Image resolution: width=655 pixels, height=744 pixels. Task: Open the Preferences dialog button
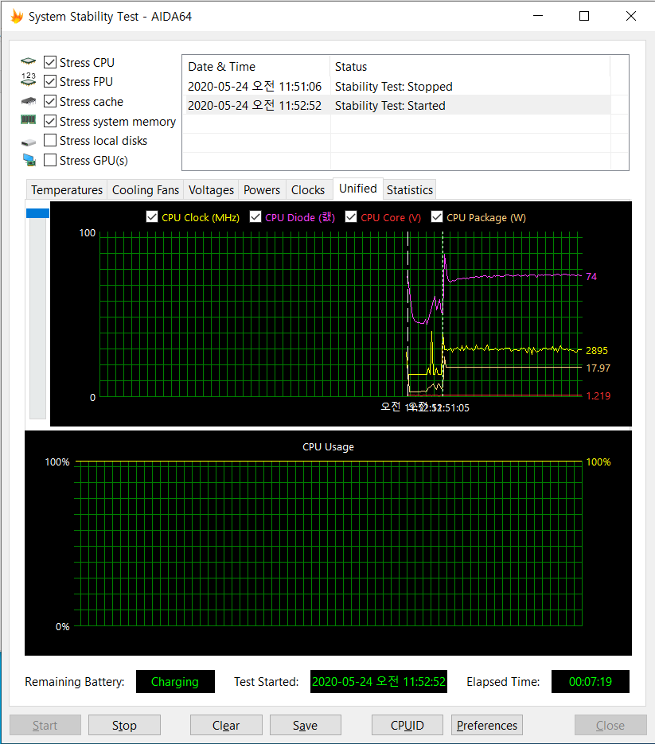click(x=487, y=725)
